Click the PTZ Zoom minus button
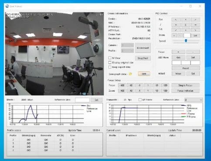 pos(180,35)
